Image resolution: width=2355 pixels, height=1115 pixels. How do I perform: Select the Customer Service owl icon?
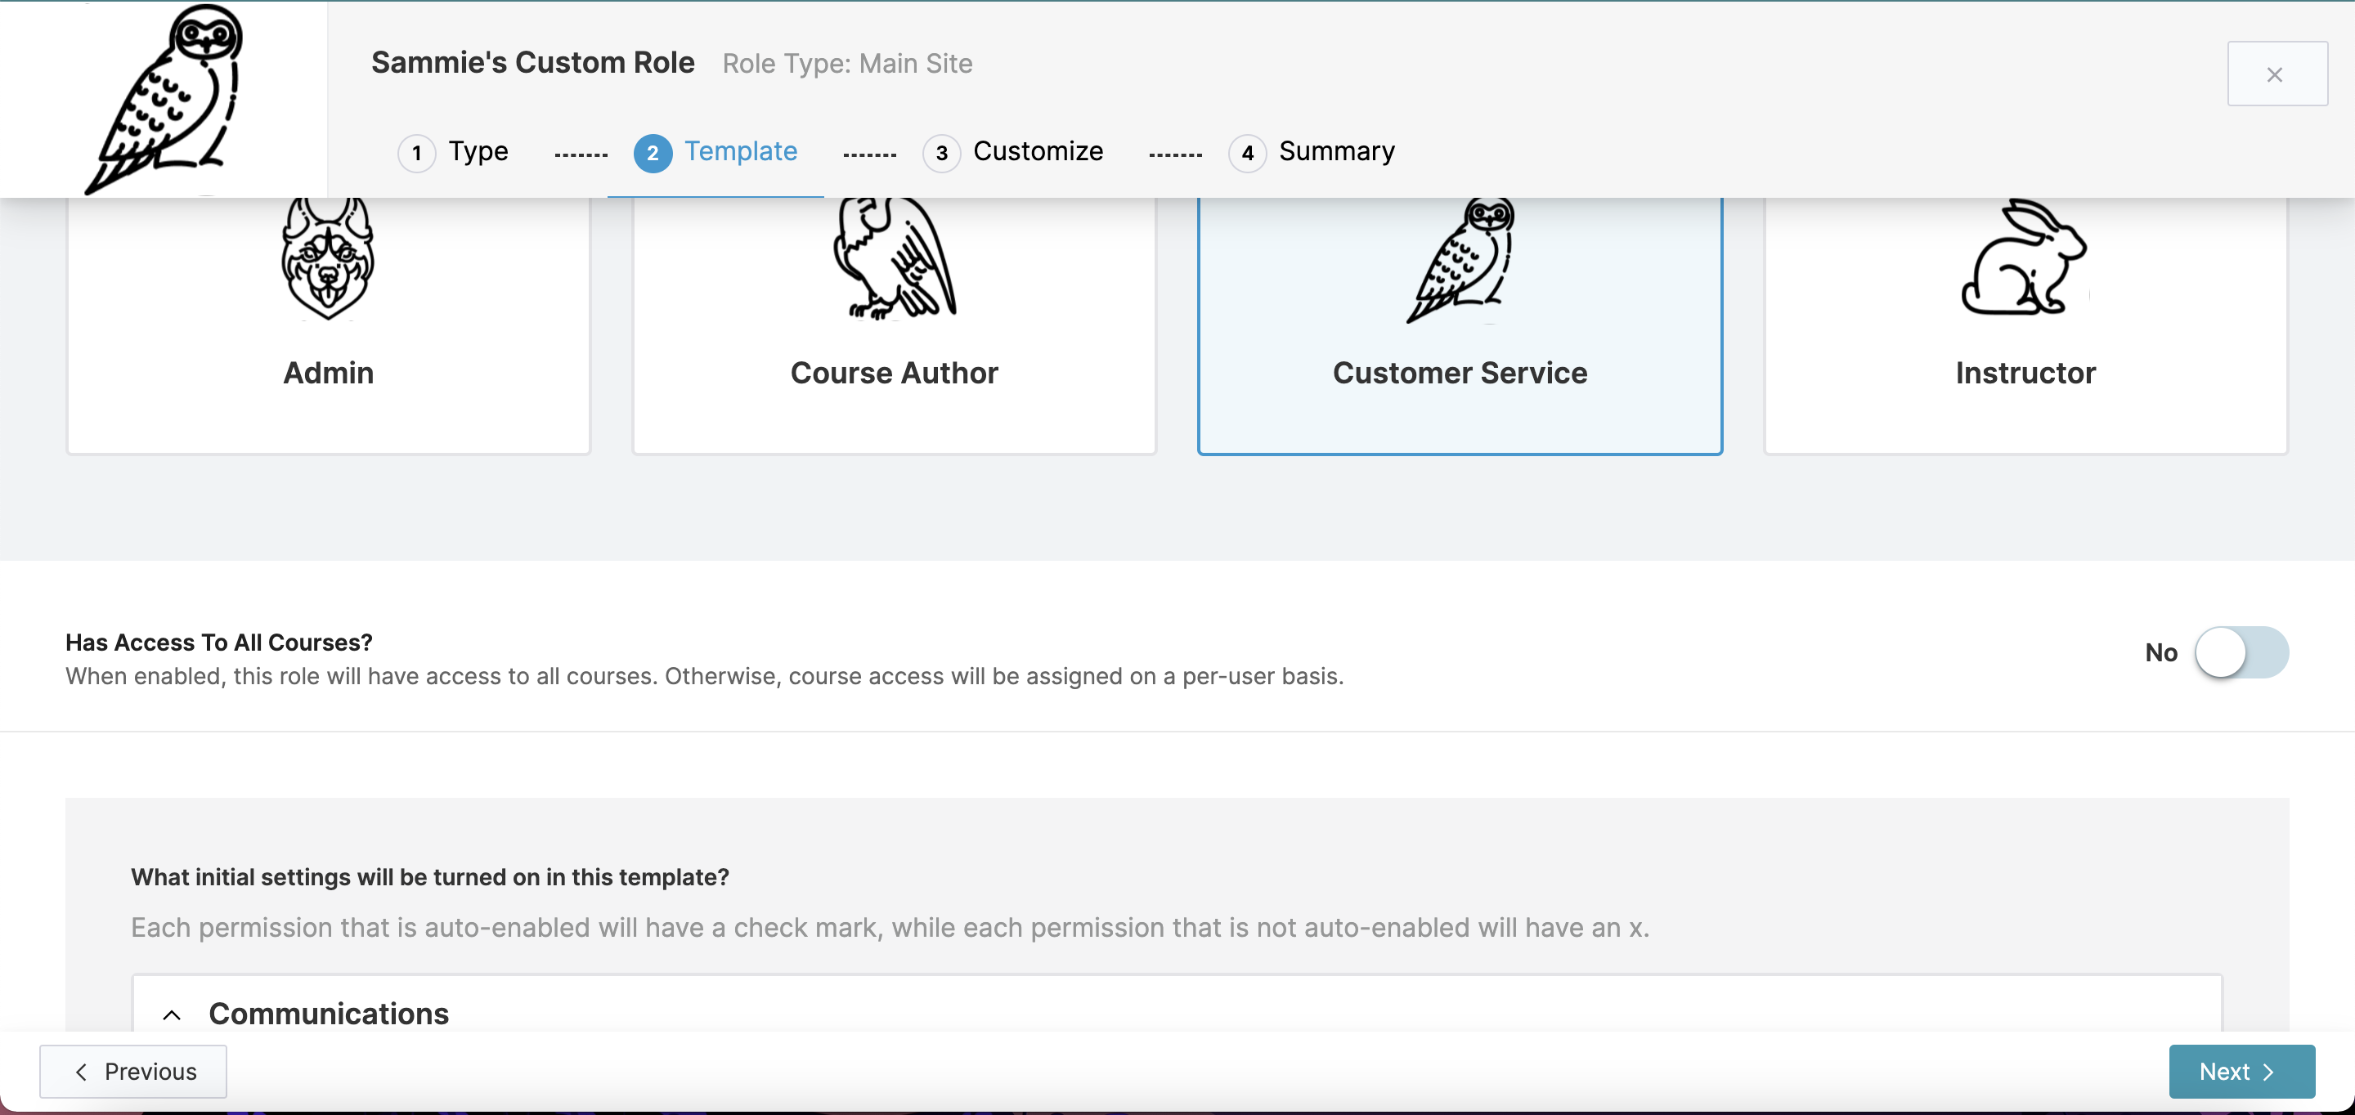coord(1460,262)
